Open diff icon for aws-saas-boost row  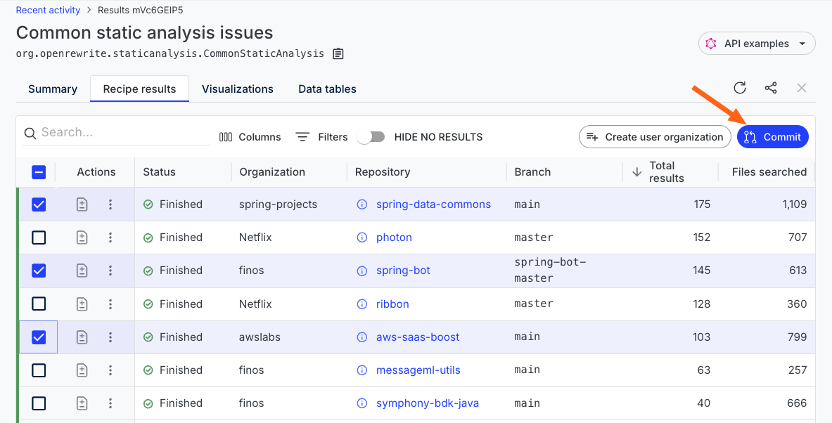click(82, 337)
